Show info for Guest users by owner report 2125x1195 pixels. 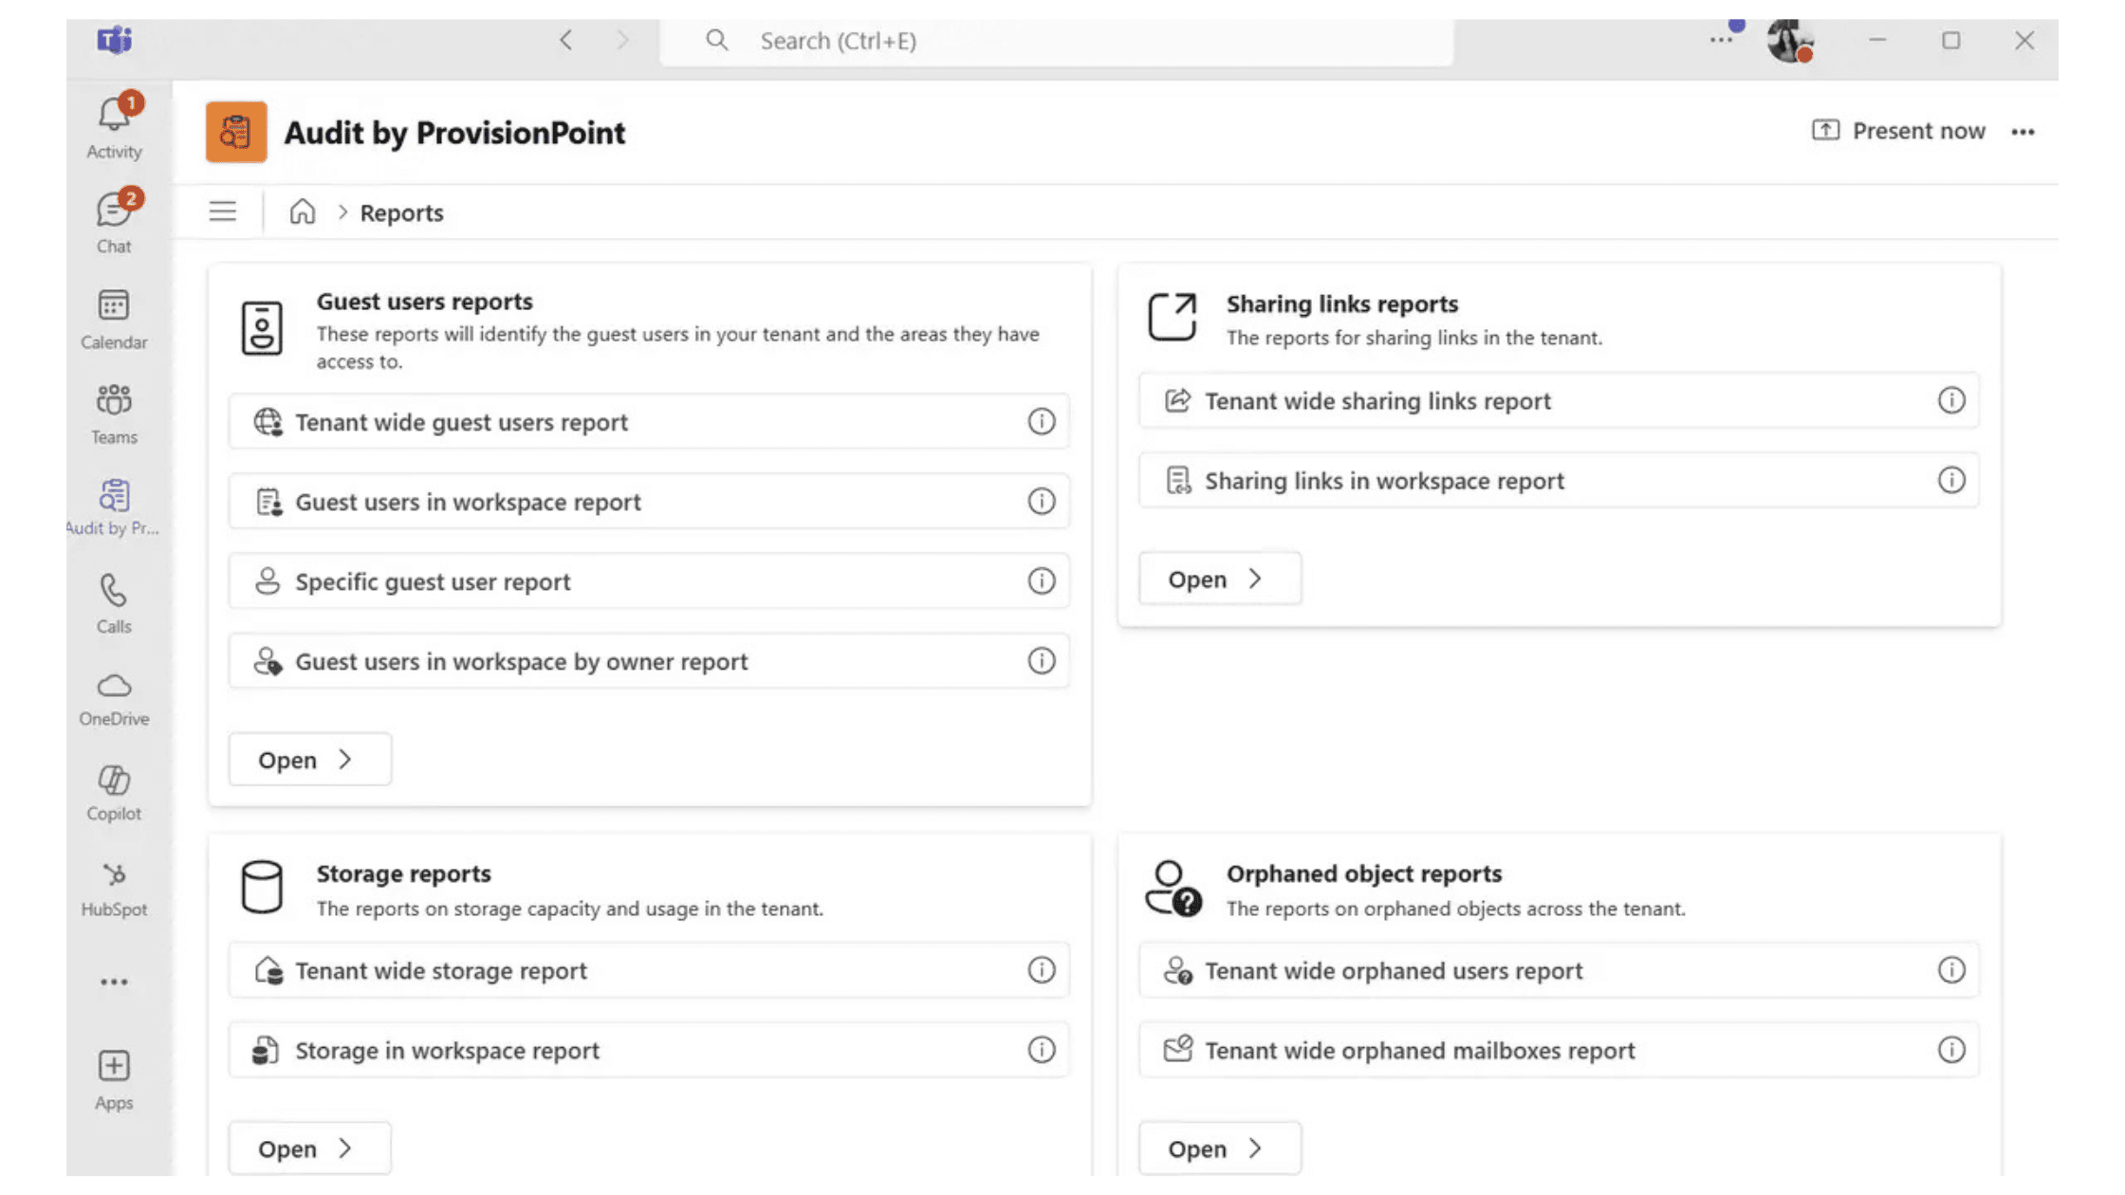coord(1041,660)
